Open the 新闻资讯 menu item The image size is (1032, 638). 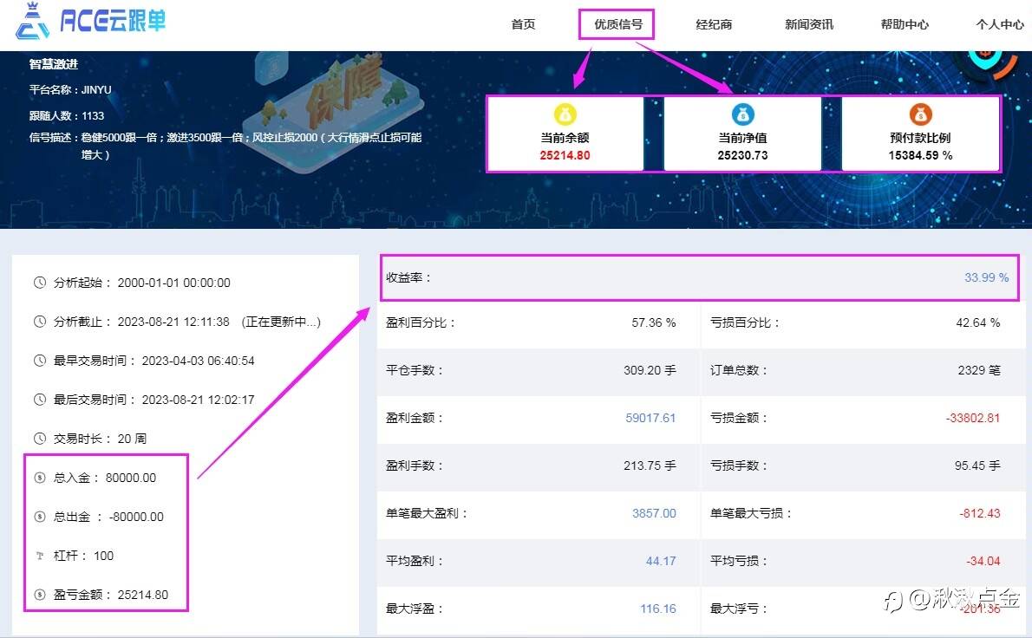point(809,24)
